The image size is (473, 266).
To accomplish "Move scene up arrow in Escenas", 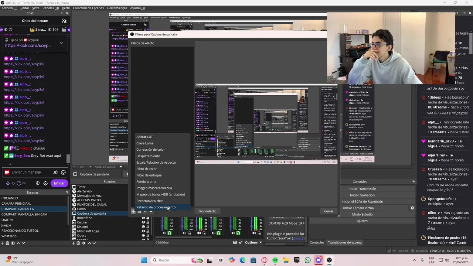I will pos(18,243).
